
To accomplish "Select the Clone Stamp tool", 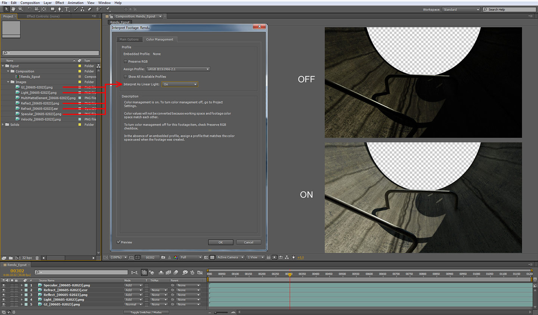I will coord(83,9).
